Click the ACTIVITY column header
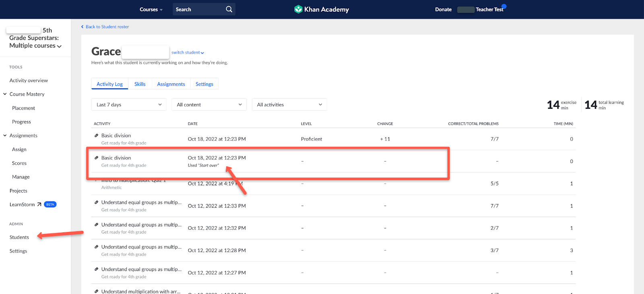The width and height of the screenshot is (644, 294). point(102,124)
